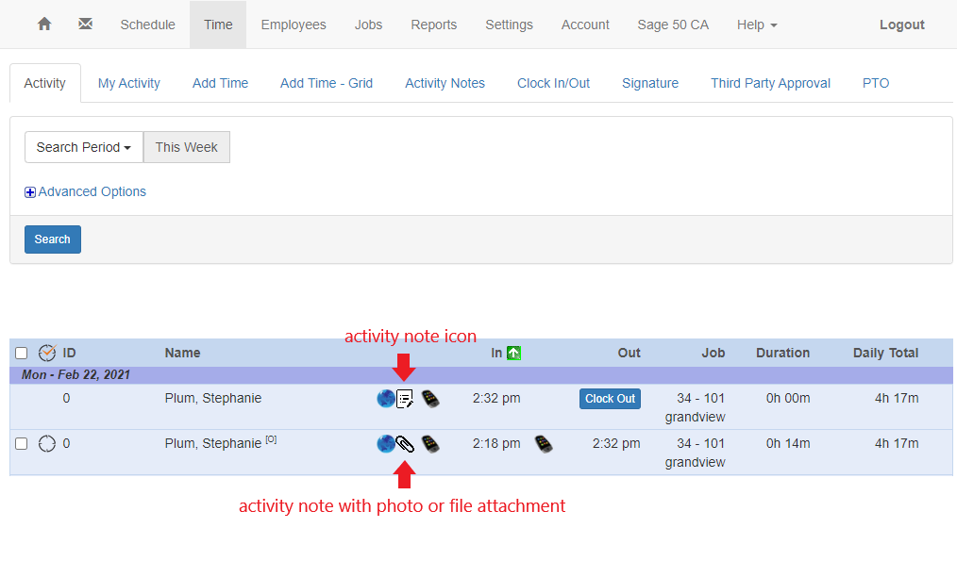Click the Daily Total column header
The width and height of the screenshot is (957, 561).
tap(885, 353)
